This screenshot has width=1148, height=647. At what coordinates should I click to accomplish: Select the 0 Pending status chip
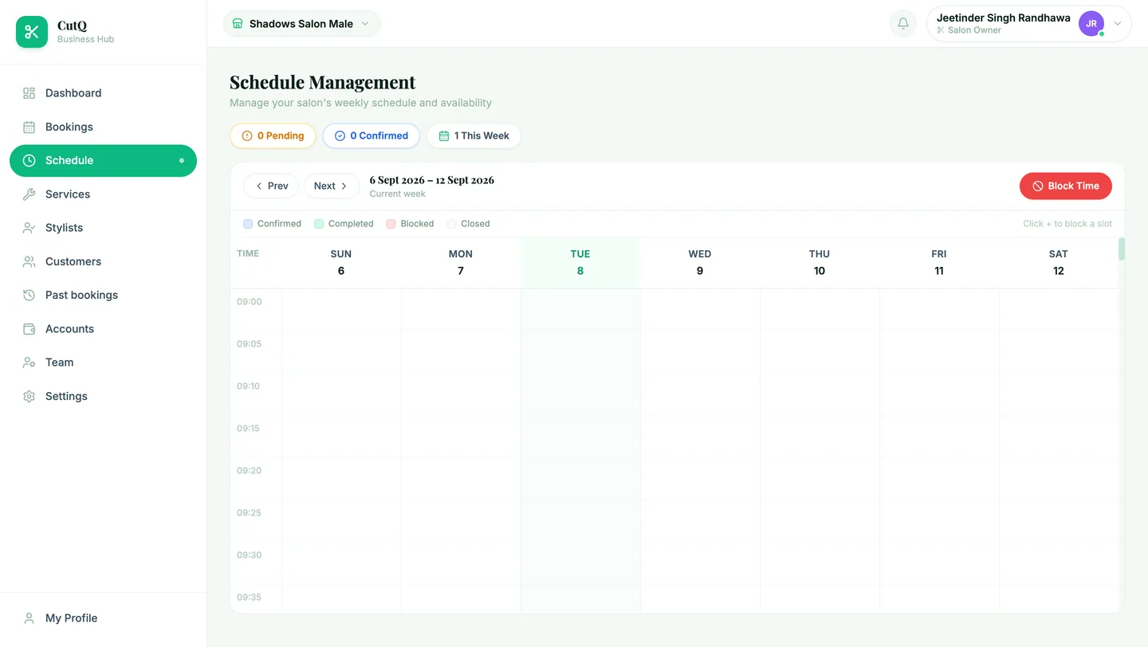click(273, 135)
